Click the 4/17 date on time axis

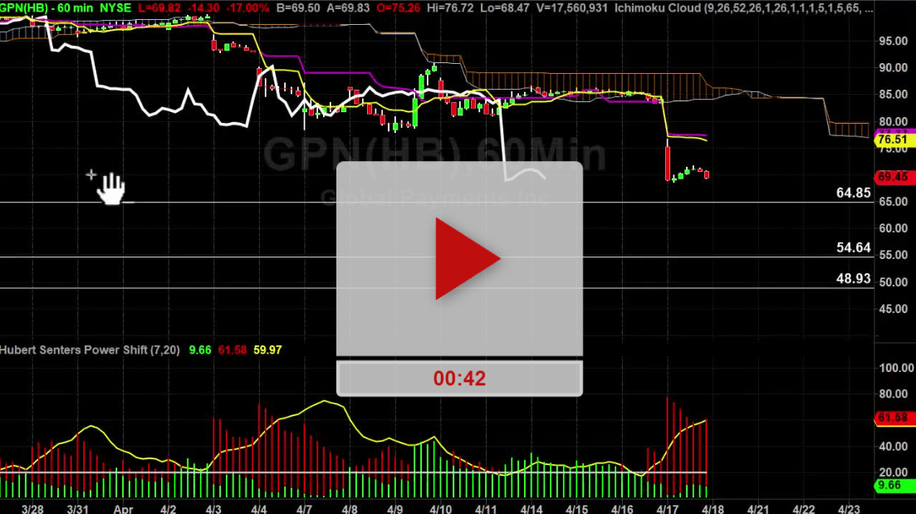pyautogui.click(x=667, y=509)
